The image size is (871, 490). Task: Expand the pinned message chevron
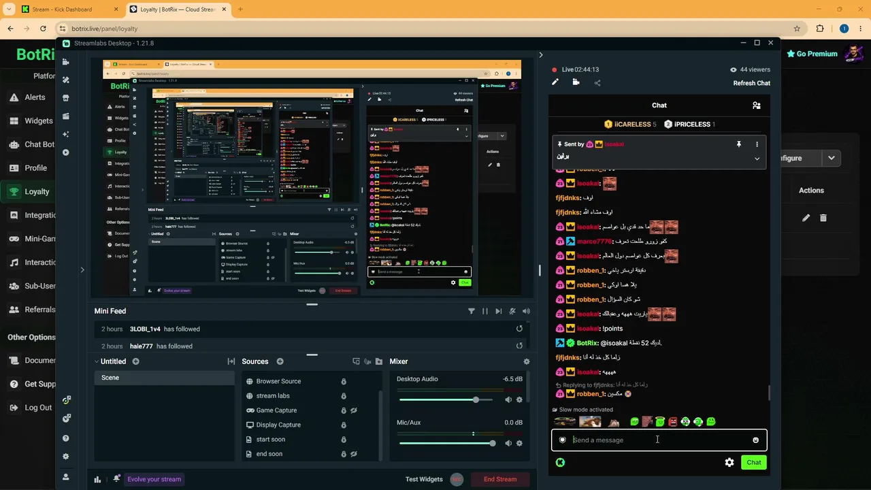click(757, 159)
